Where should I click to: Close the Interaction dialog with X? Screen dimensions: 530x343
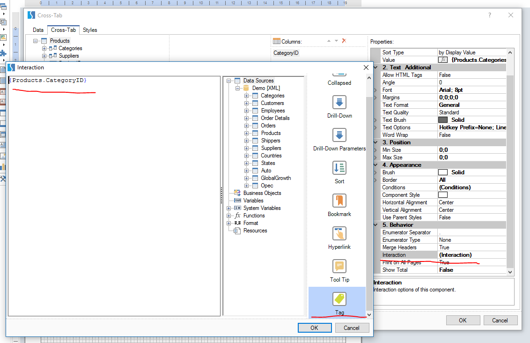[x=366, y=67]
